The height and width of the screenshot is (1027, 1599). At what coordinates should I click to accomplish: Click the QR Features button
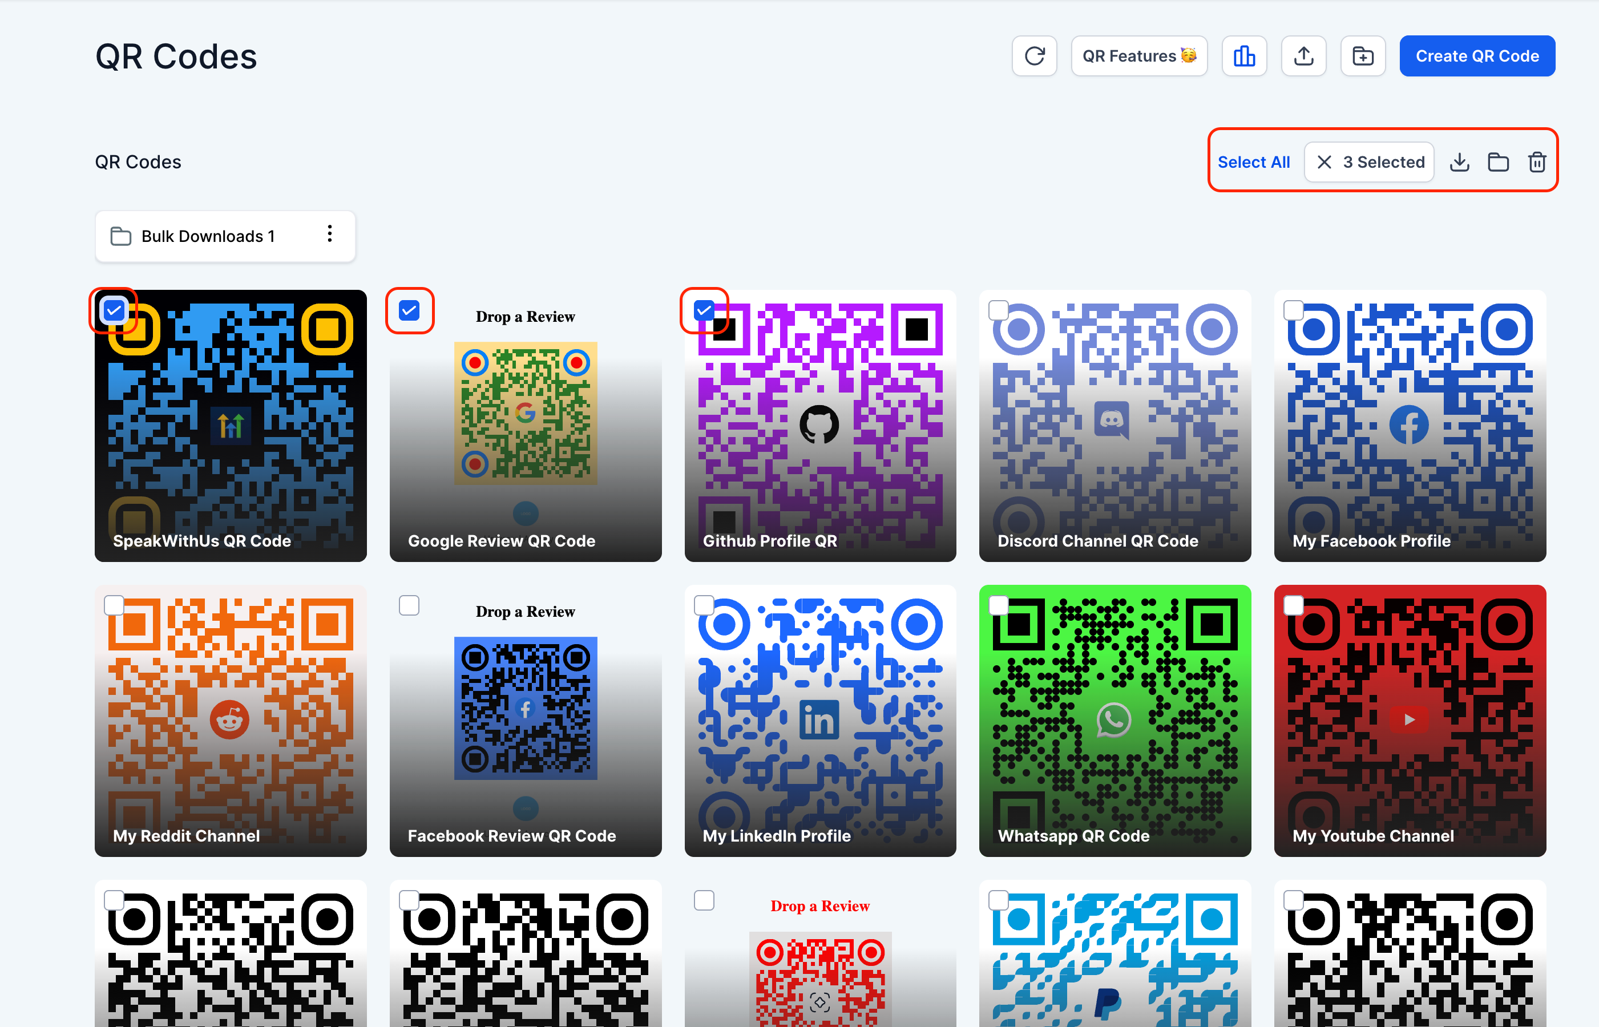[1139, 56]
